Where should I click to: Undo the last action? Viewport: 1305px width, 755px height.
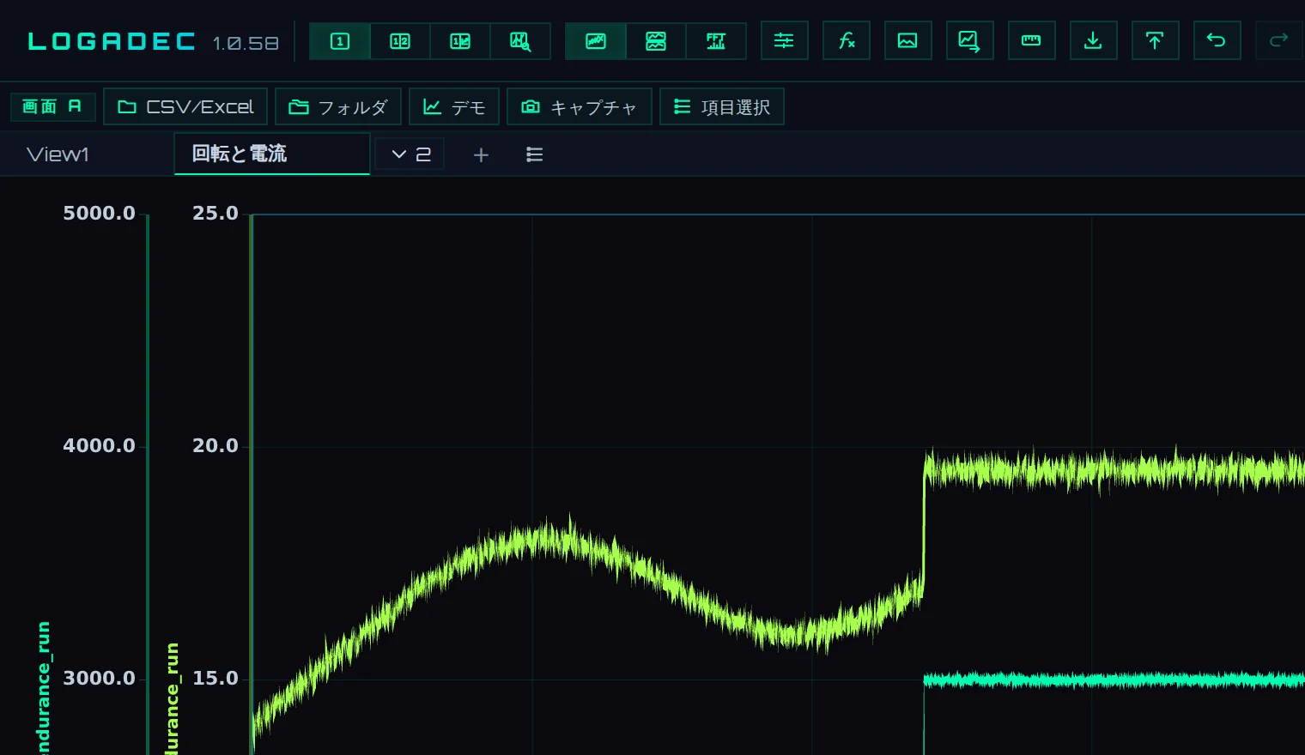[x=1217, y=40]
